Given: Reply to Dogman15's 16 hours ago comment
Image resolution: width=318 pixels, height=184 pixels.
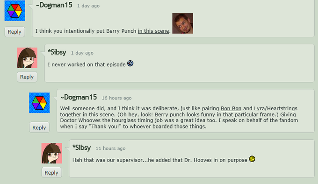Looking at the screenshot, I should (x=39, y=127).
